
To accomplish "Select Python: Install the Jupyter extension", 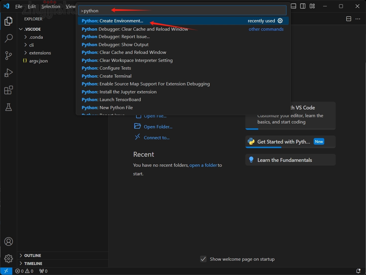I will 183,92.
